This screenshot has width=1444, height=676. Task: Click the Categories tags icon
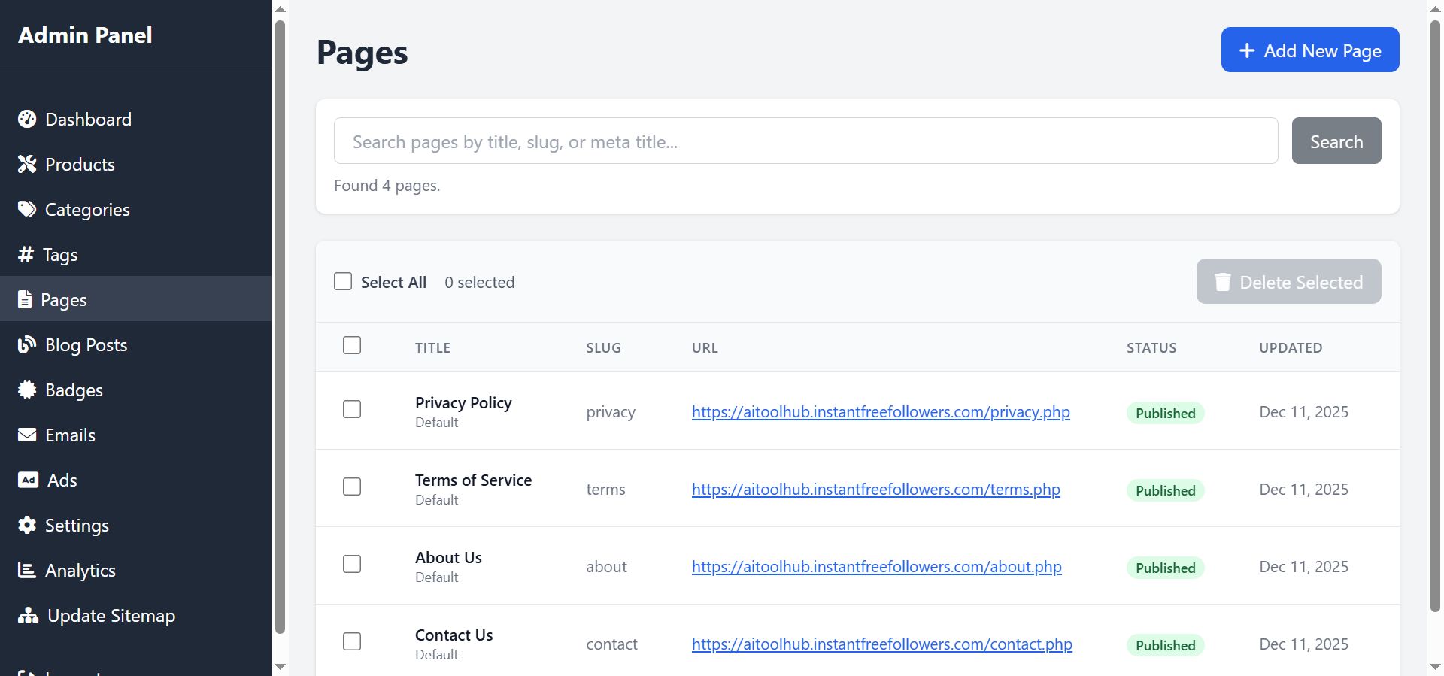pyautogui.click(x=27, y=210)
